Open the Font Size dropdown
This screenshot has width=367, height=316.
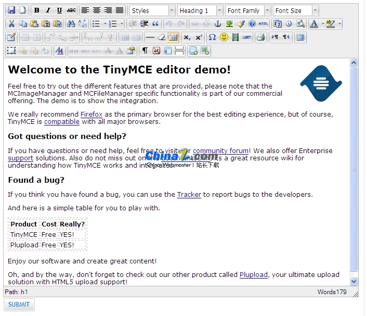coord(296,10)
